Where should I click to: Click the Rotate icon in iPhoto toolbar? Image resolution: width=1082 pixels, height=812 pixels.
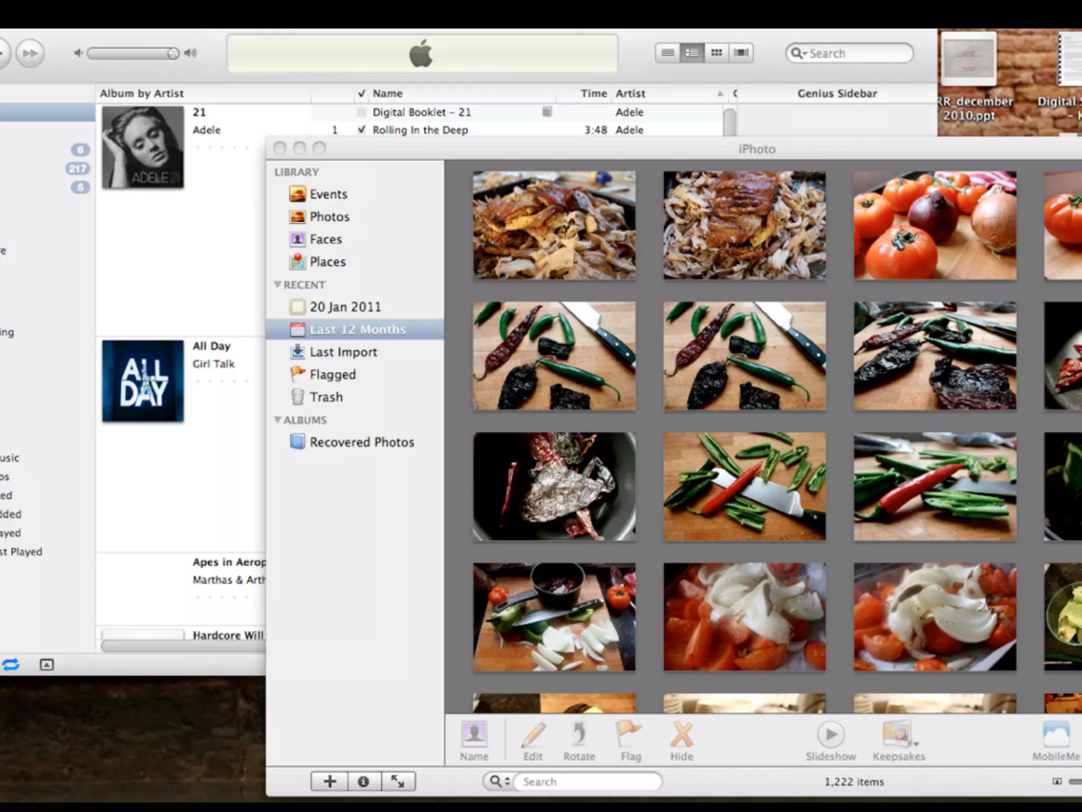tap(579, 734)
